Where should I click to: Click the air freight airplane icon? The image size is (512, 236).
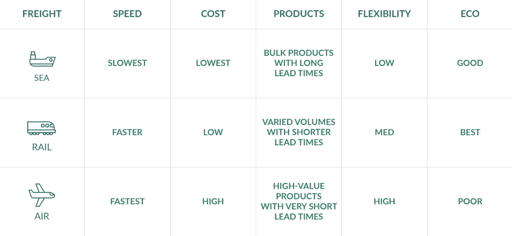[x=42, y=195]
